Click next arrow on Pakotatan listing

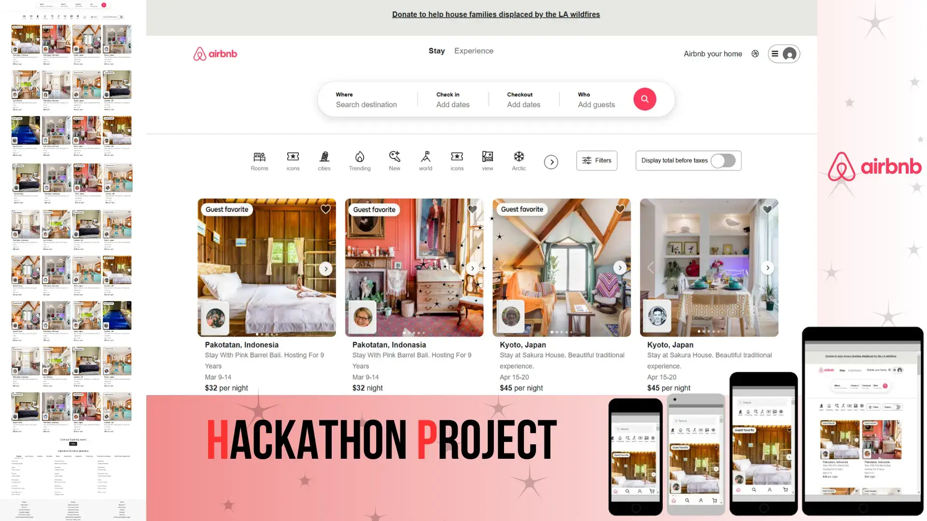pos(325,268)
